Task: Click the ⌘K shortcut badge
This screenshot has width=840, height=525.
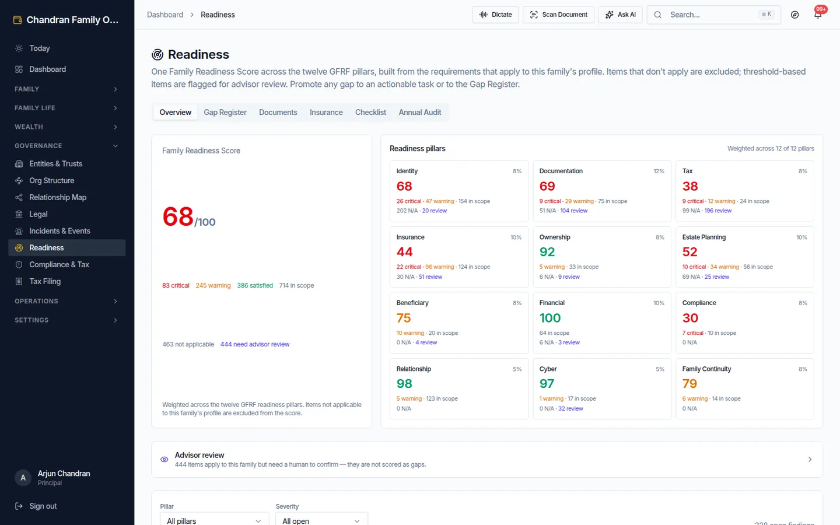Action: 766,15
